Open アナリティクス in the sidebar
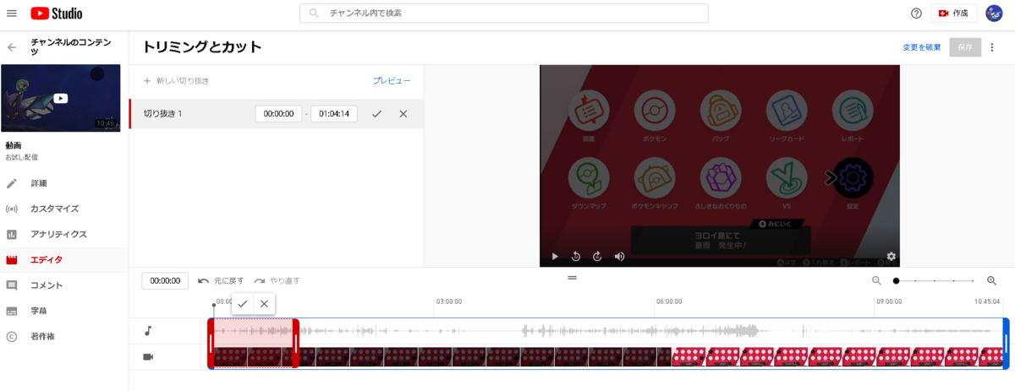 pyautogui.click(x=59, y=234)
